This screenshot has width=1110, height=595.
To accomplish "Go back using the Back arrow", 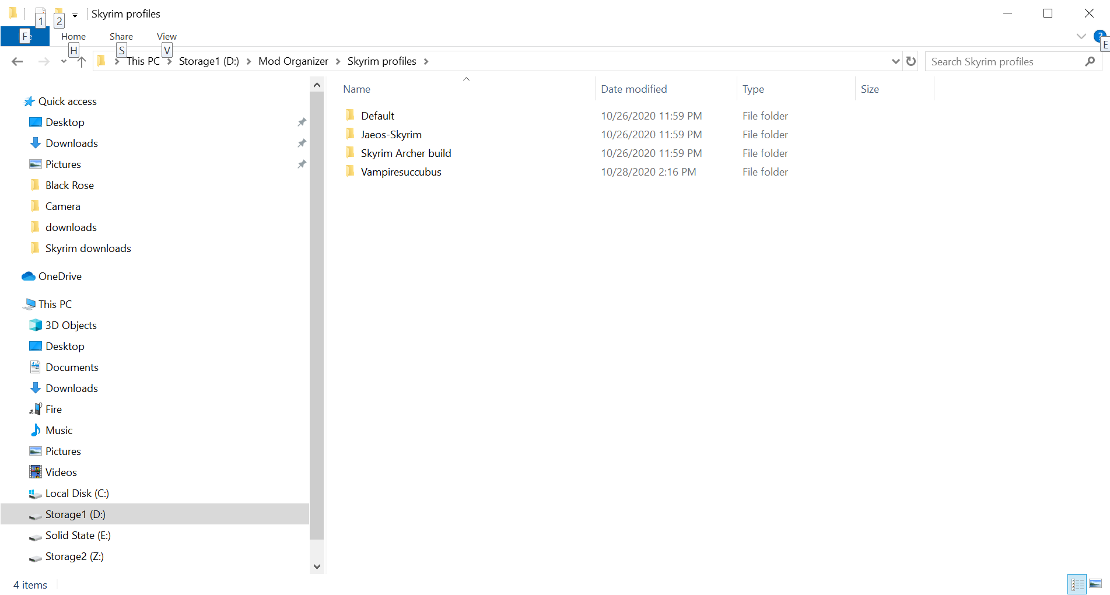I will (17, 61).
